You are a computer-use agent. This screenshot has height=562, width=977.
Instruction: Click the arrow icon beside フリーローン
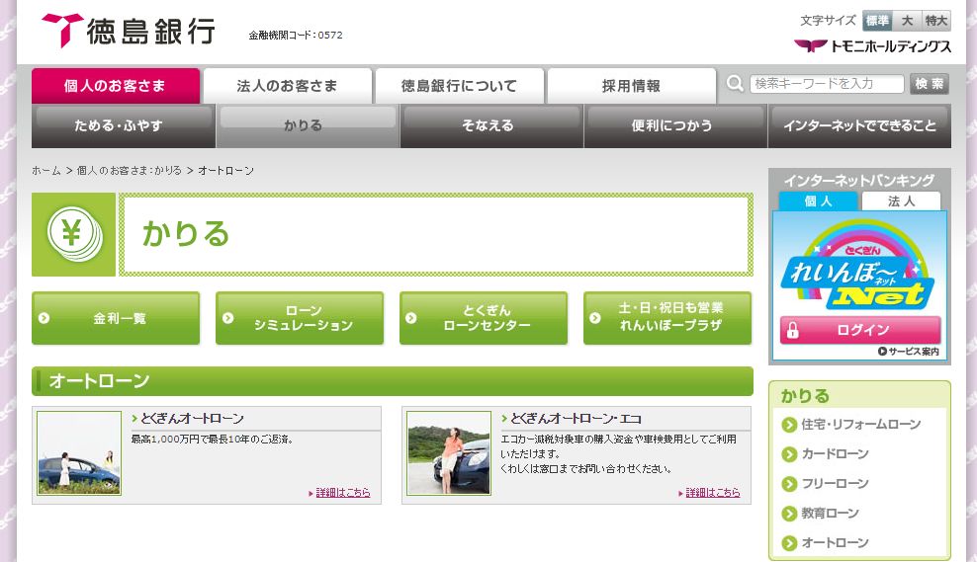789,484
